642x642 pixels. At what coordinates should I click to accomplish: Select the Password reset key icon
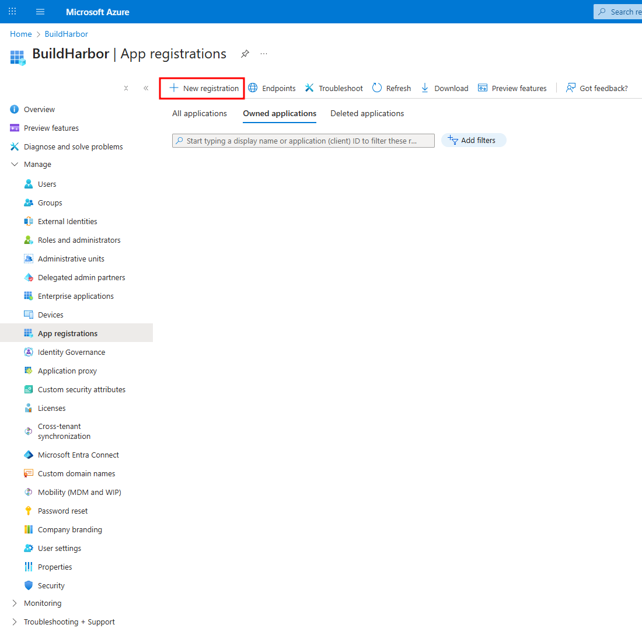29,511
